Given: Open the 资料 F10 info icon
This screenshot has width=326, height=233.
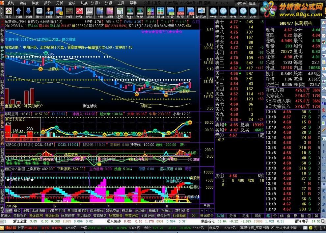Looking at the screenshot, I should pyautogui.click(x=89, y=13).
